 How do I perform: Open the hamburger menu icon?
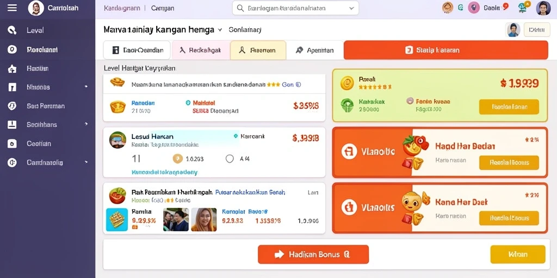coord(12,8)
